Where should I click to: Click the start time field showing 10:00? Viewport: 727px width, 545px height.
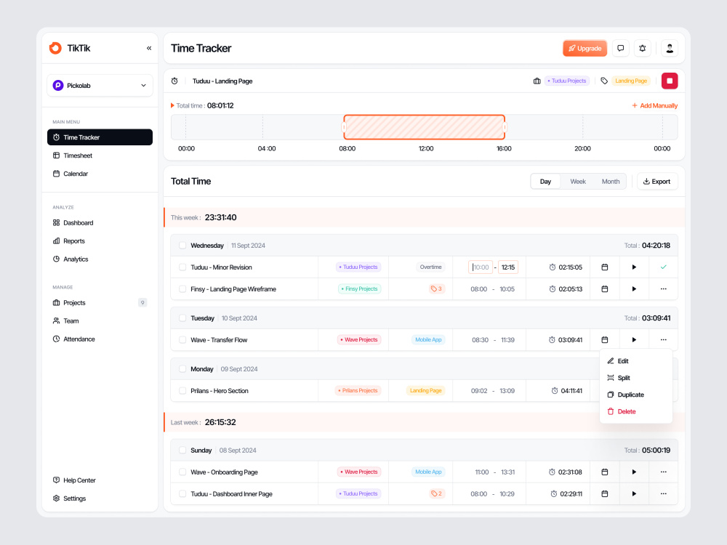click(x=481, y=267)
